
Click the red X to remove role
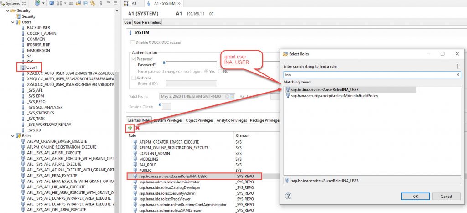(x=138, y=128)
